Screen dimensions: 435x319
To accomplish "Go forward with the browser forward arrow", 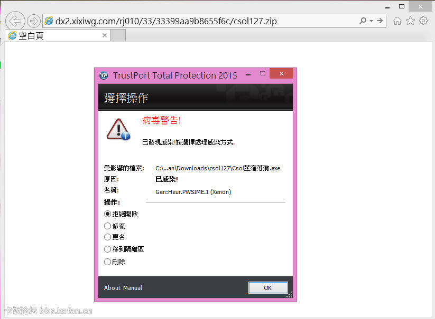I will click(34, 21).
